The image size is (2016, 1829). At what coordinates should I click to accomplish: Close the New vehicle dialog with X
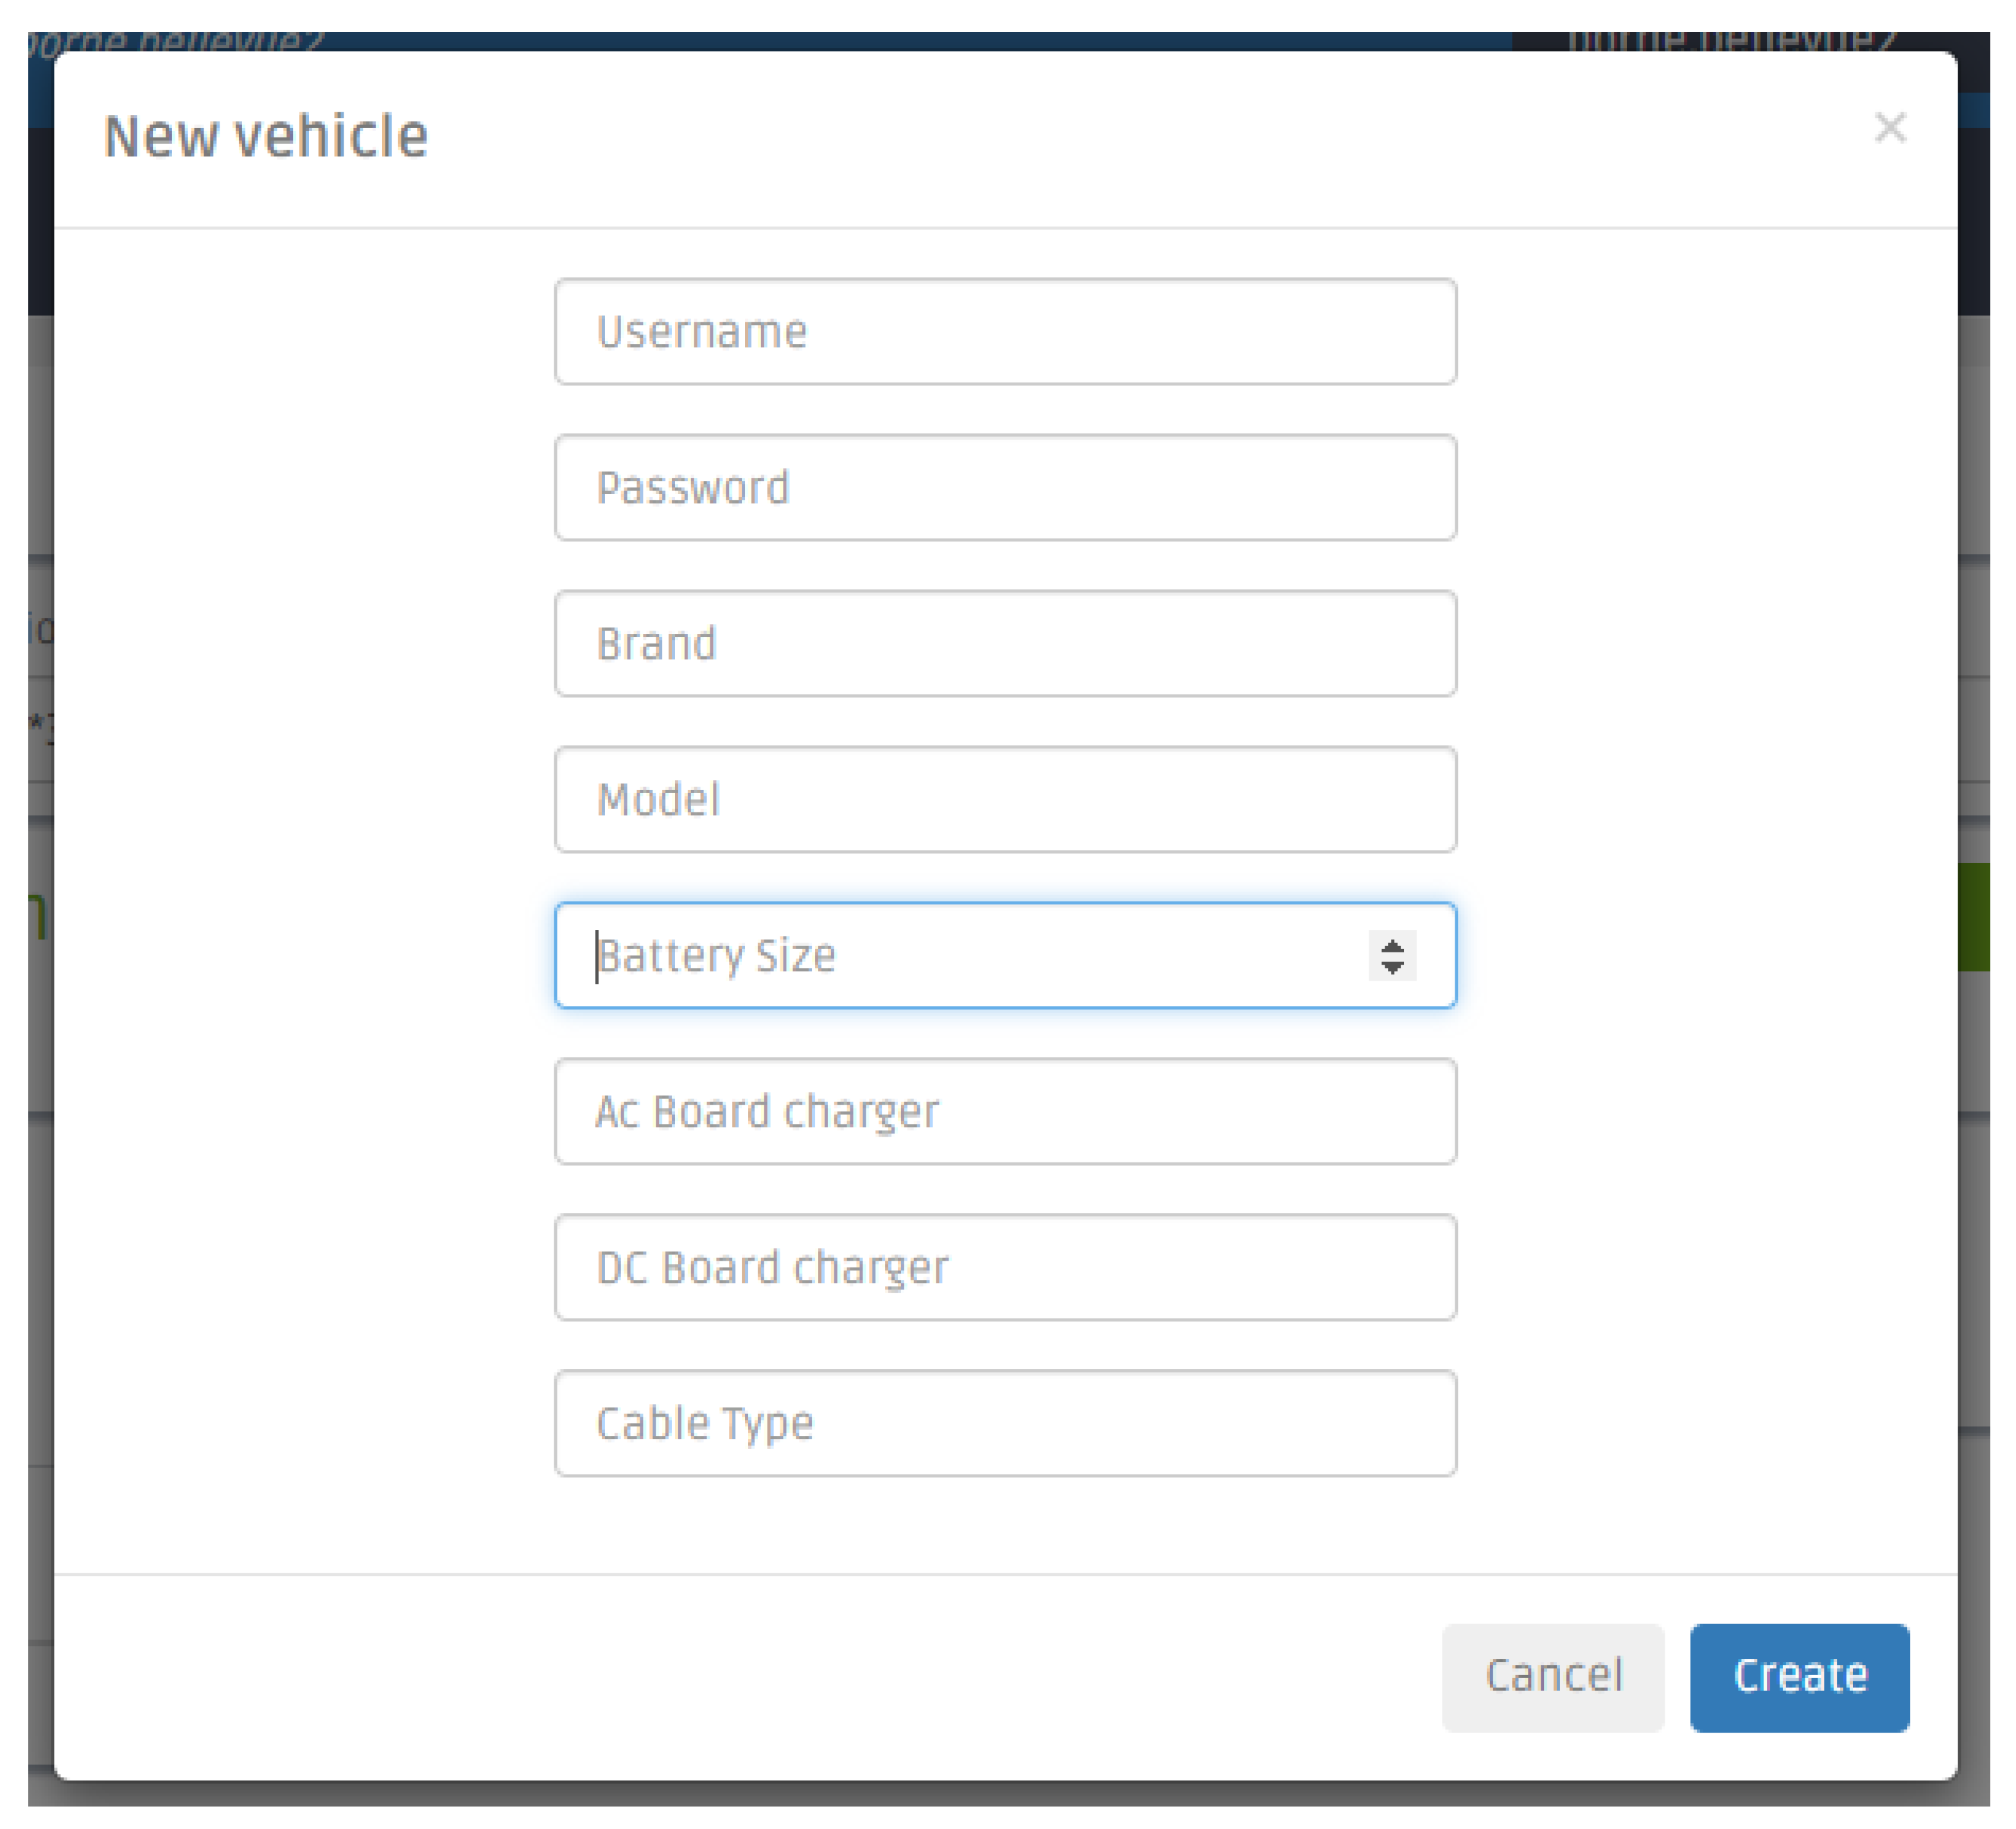coord(1889,128)
